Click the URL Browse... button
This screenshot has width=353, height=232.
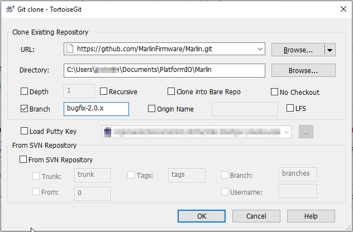298,50
